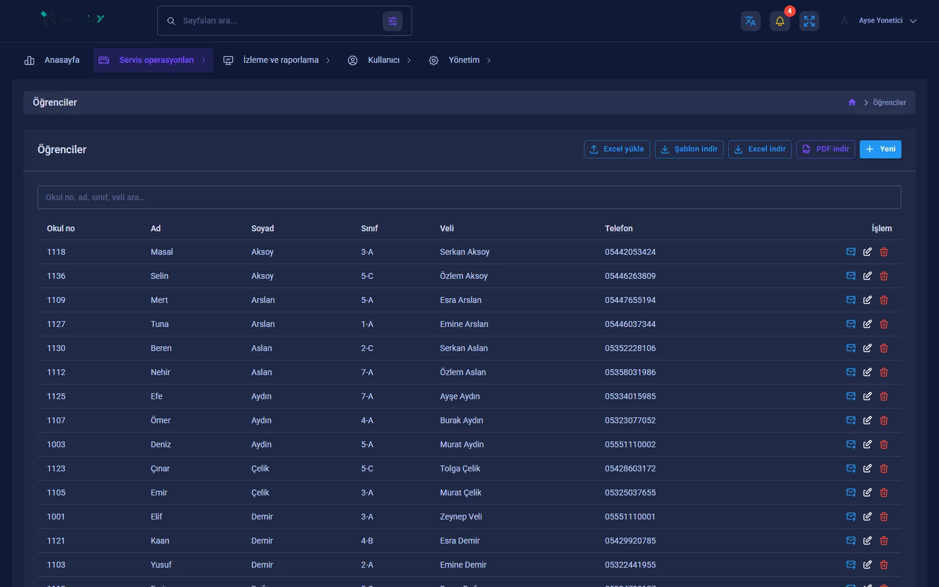Image resolution: width=939 pixels, height=587 pixels.
Task: Delete student Ömer Aydın
Action: pos(884,420)
